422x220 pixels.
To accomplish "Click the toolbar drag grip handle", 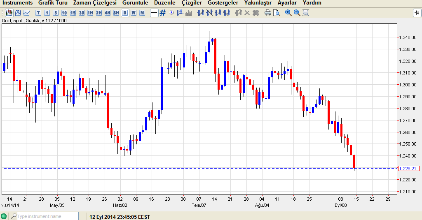I will tap(2, 13).
